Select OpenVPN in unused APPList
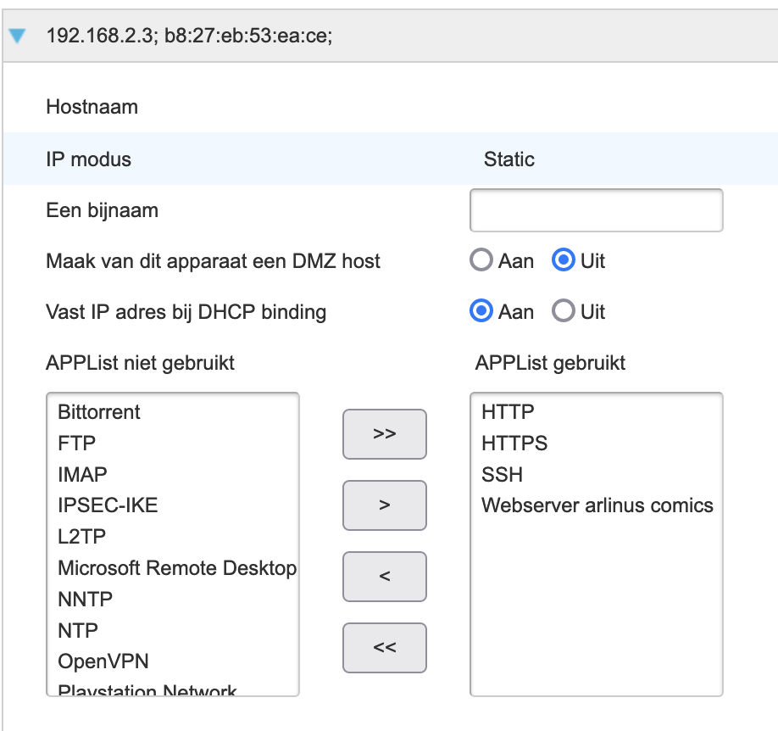This screenshot has width=778, height=731. [x=103, y=661]
